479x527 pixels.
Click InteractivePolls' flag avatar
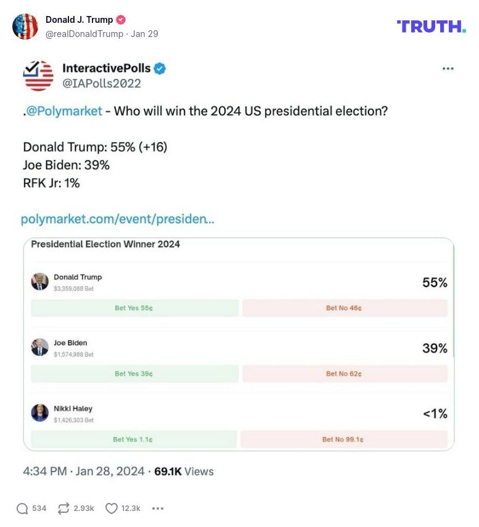pos(38,75)
